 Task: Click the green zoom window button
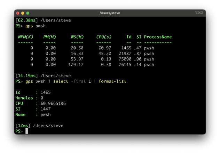tap(28, 13)
